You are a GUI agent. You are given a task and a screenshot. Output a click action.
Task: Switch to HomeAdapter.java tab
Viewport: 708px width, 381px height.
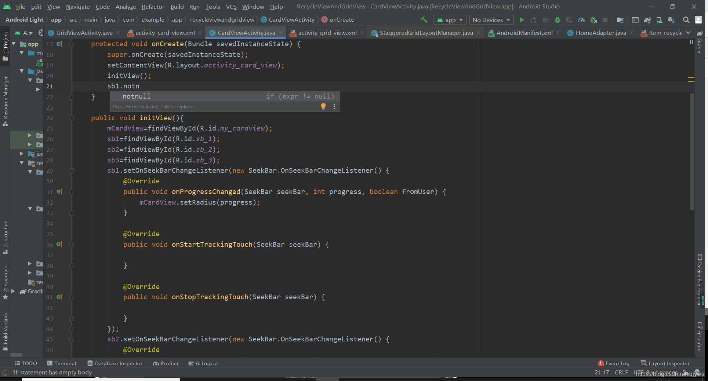click(600, 33)
